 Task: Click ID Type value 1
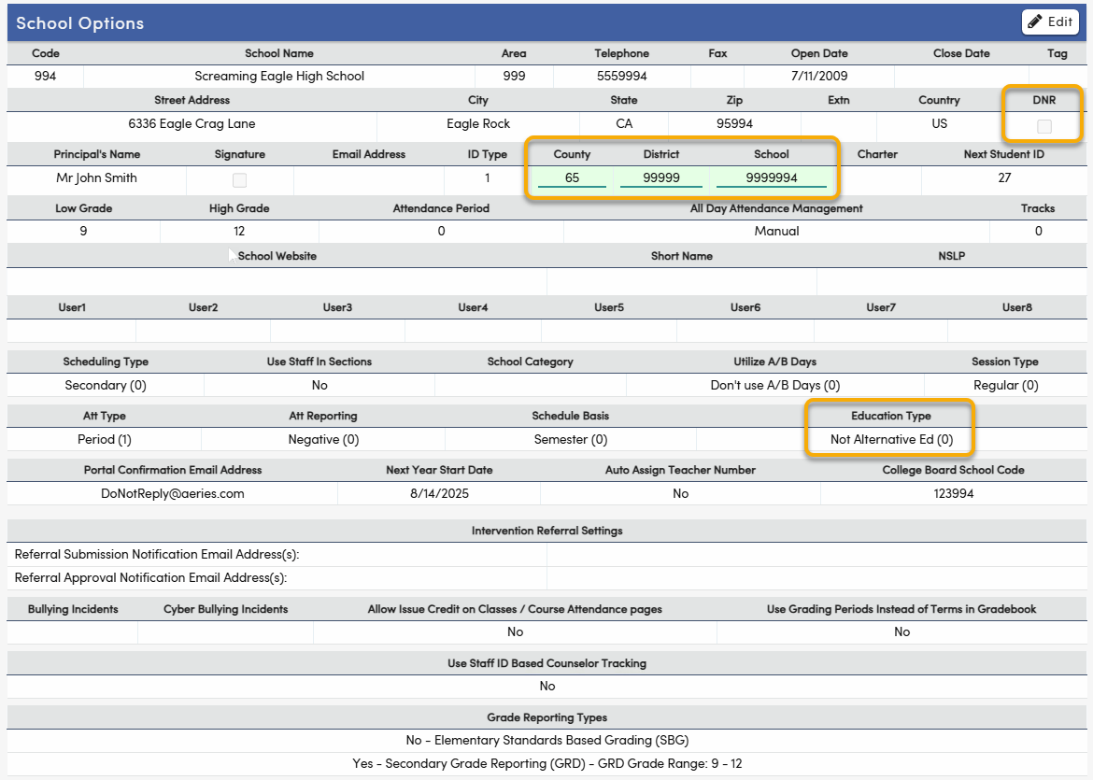click(x=488, y=177)
